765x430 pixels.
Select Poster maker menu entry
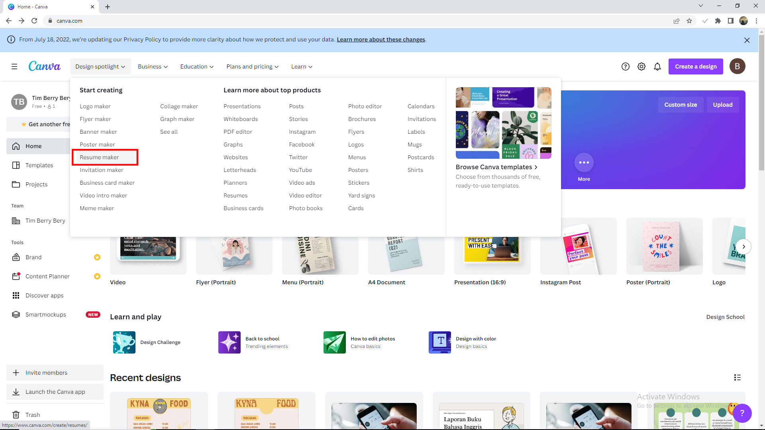click(97, 145)
